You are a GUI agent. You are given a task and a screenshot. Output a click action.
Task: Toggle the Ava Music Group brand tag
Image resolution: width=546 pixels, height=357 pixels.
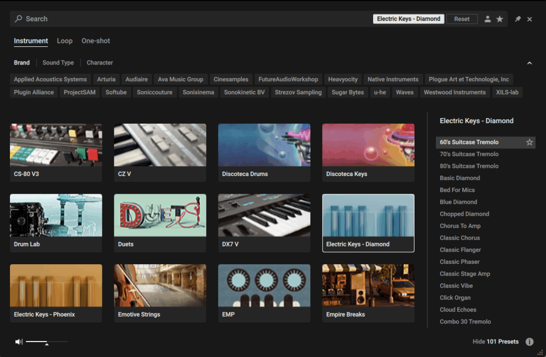coord(181,79)
